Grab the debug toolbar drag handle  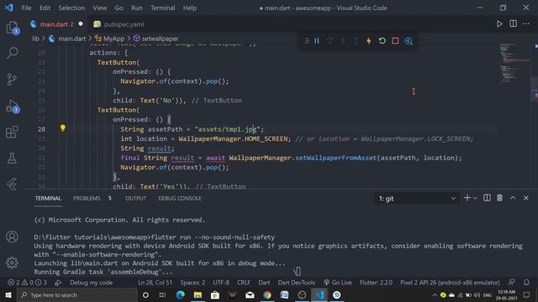coord(307,41)
